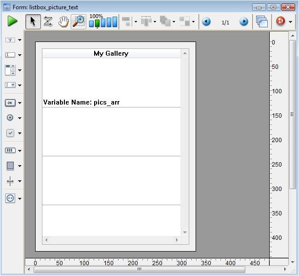The height and width of the screenshot is (276, 299).
Task: Go to the next form page
Action: (x=244, y=22)
